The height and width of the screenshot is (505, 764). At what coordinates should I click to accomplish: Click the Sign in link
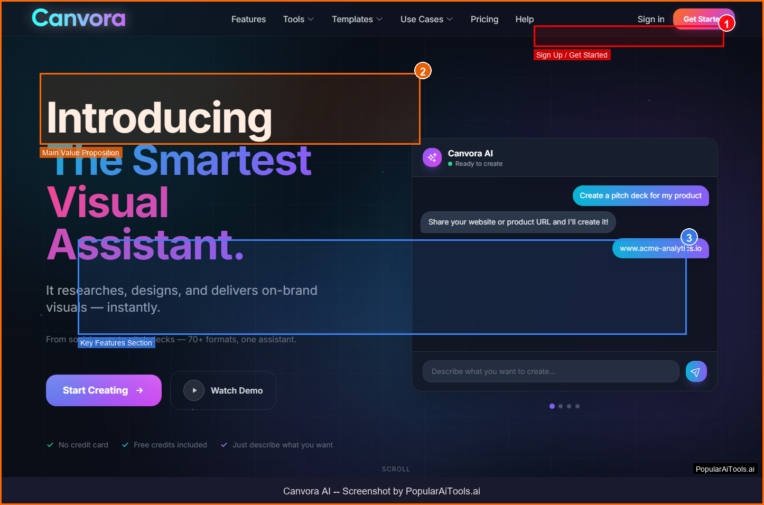point(650,19)
